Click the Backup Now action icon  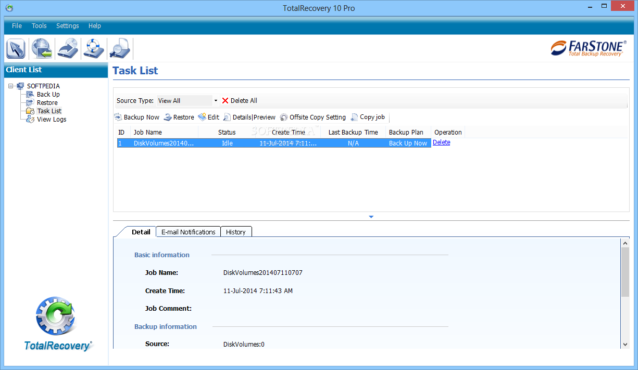coord(118,117)
